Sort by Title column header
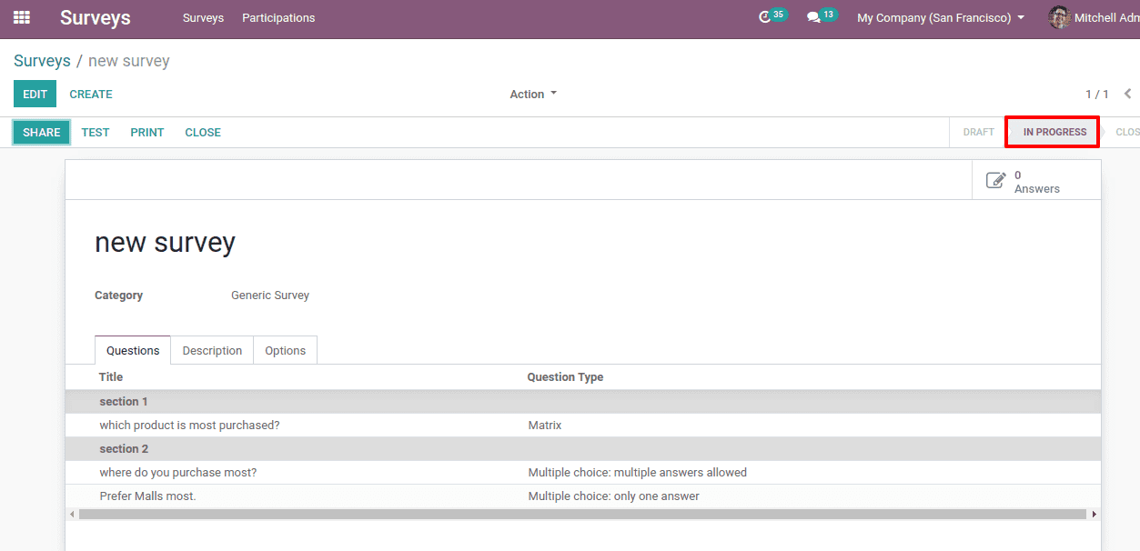Screen dimensions: 1140x551 (111, 376)
